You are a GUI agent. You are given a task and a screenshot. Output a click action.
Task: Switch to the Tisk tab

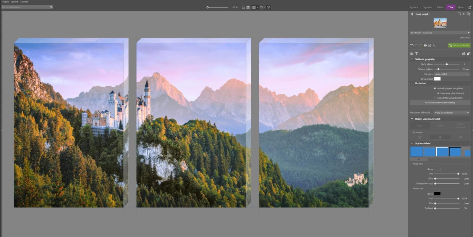451,7
